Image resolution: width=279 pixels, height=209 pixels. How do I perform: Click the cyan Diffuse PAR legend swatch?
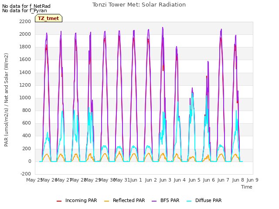(189, 201)
